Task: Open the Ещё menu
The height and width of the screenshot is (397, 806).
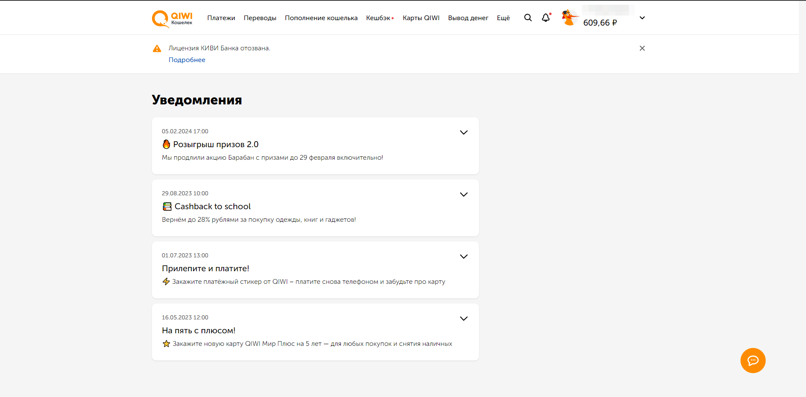Action: pyautogui.click(x=503, y=18)
